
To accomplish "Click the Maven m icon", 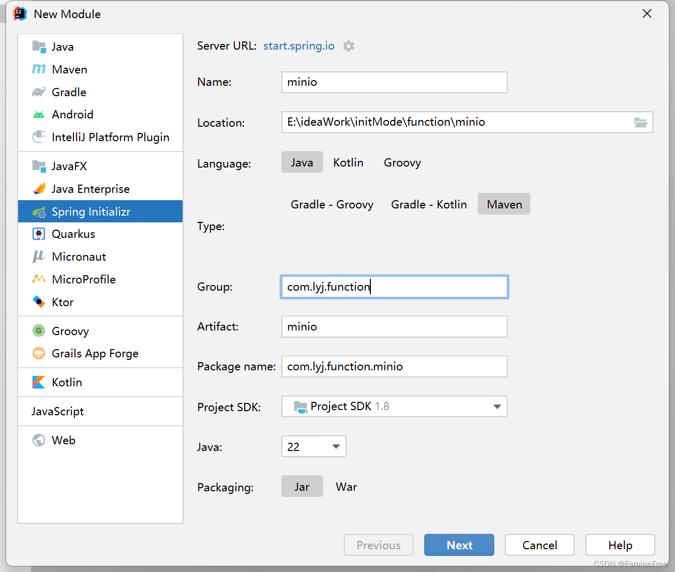I will point(39,69).
